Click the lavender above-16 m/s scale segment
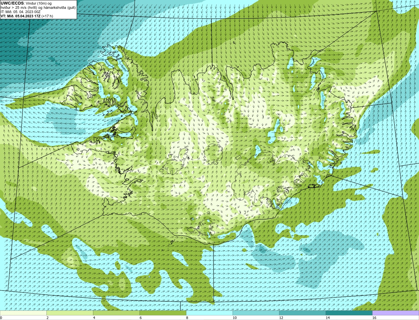419x320 pixels. tap(396, 313)
